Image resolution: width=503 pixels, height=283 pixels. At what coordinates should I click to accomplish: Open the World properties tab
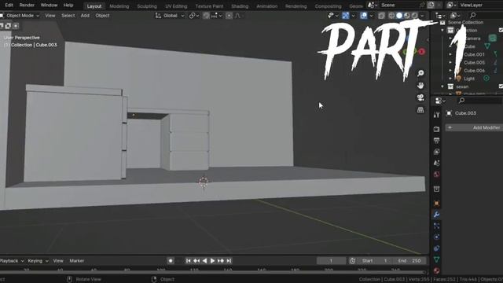coord(436,175)
